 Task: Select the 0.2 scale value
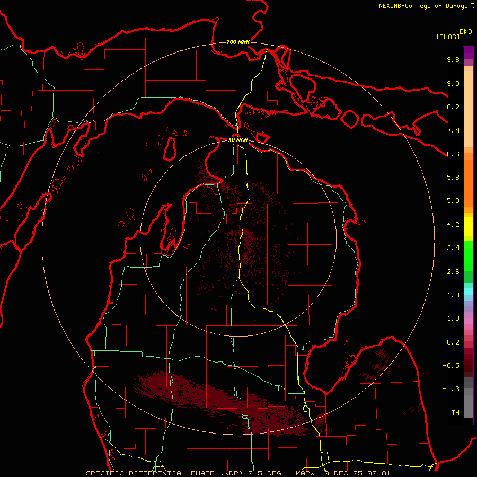(453, 342)
